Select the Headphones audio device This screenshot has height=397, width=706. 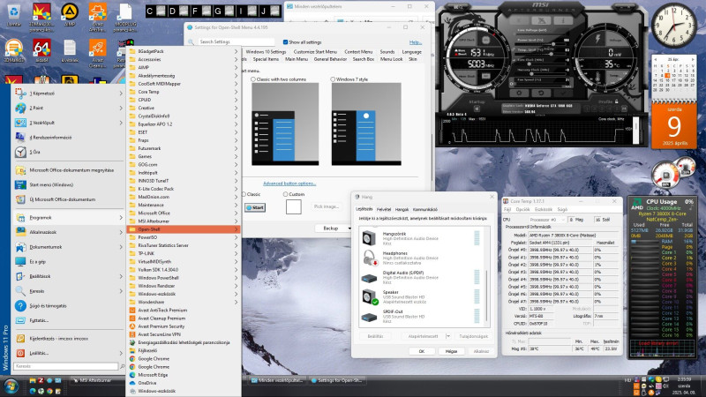click(x=422, y=258)
